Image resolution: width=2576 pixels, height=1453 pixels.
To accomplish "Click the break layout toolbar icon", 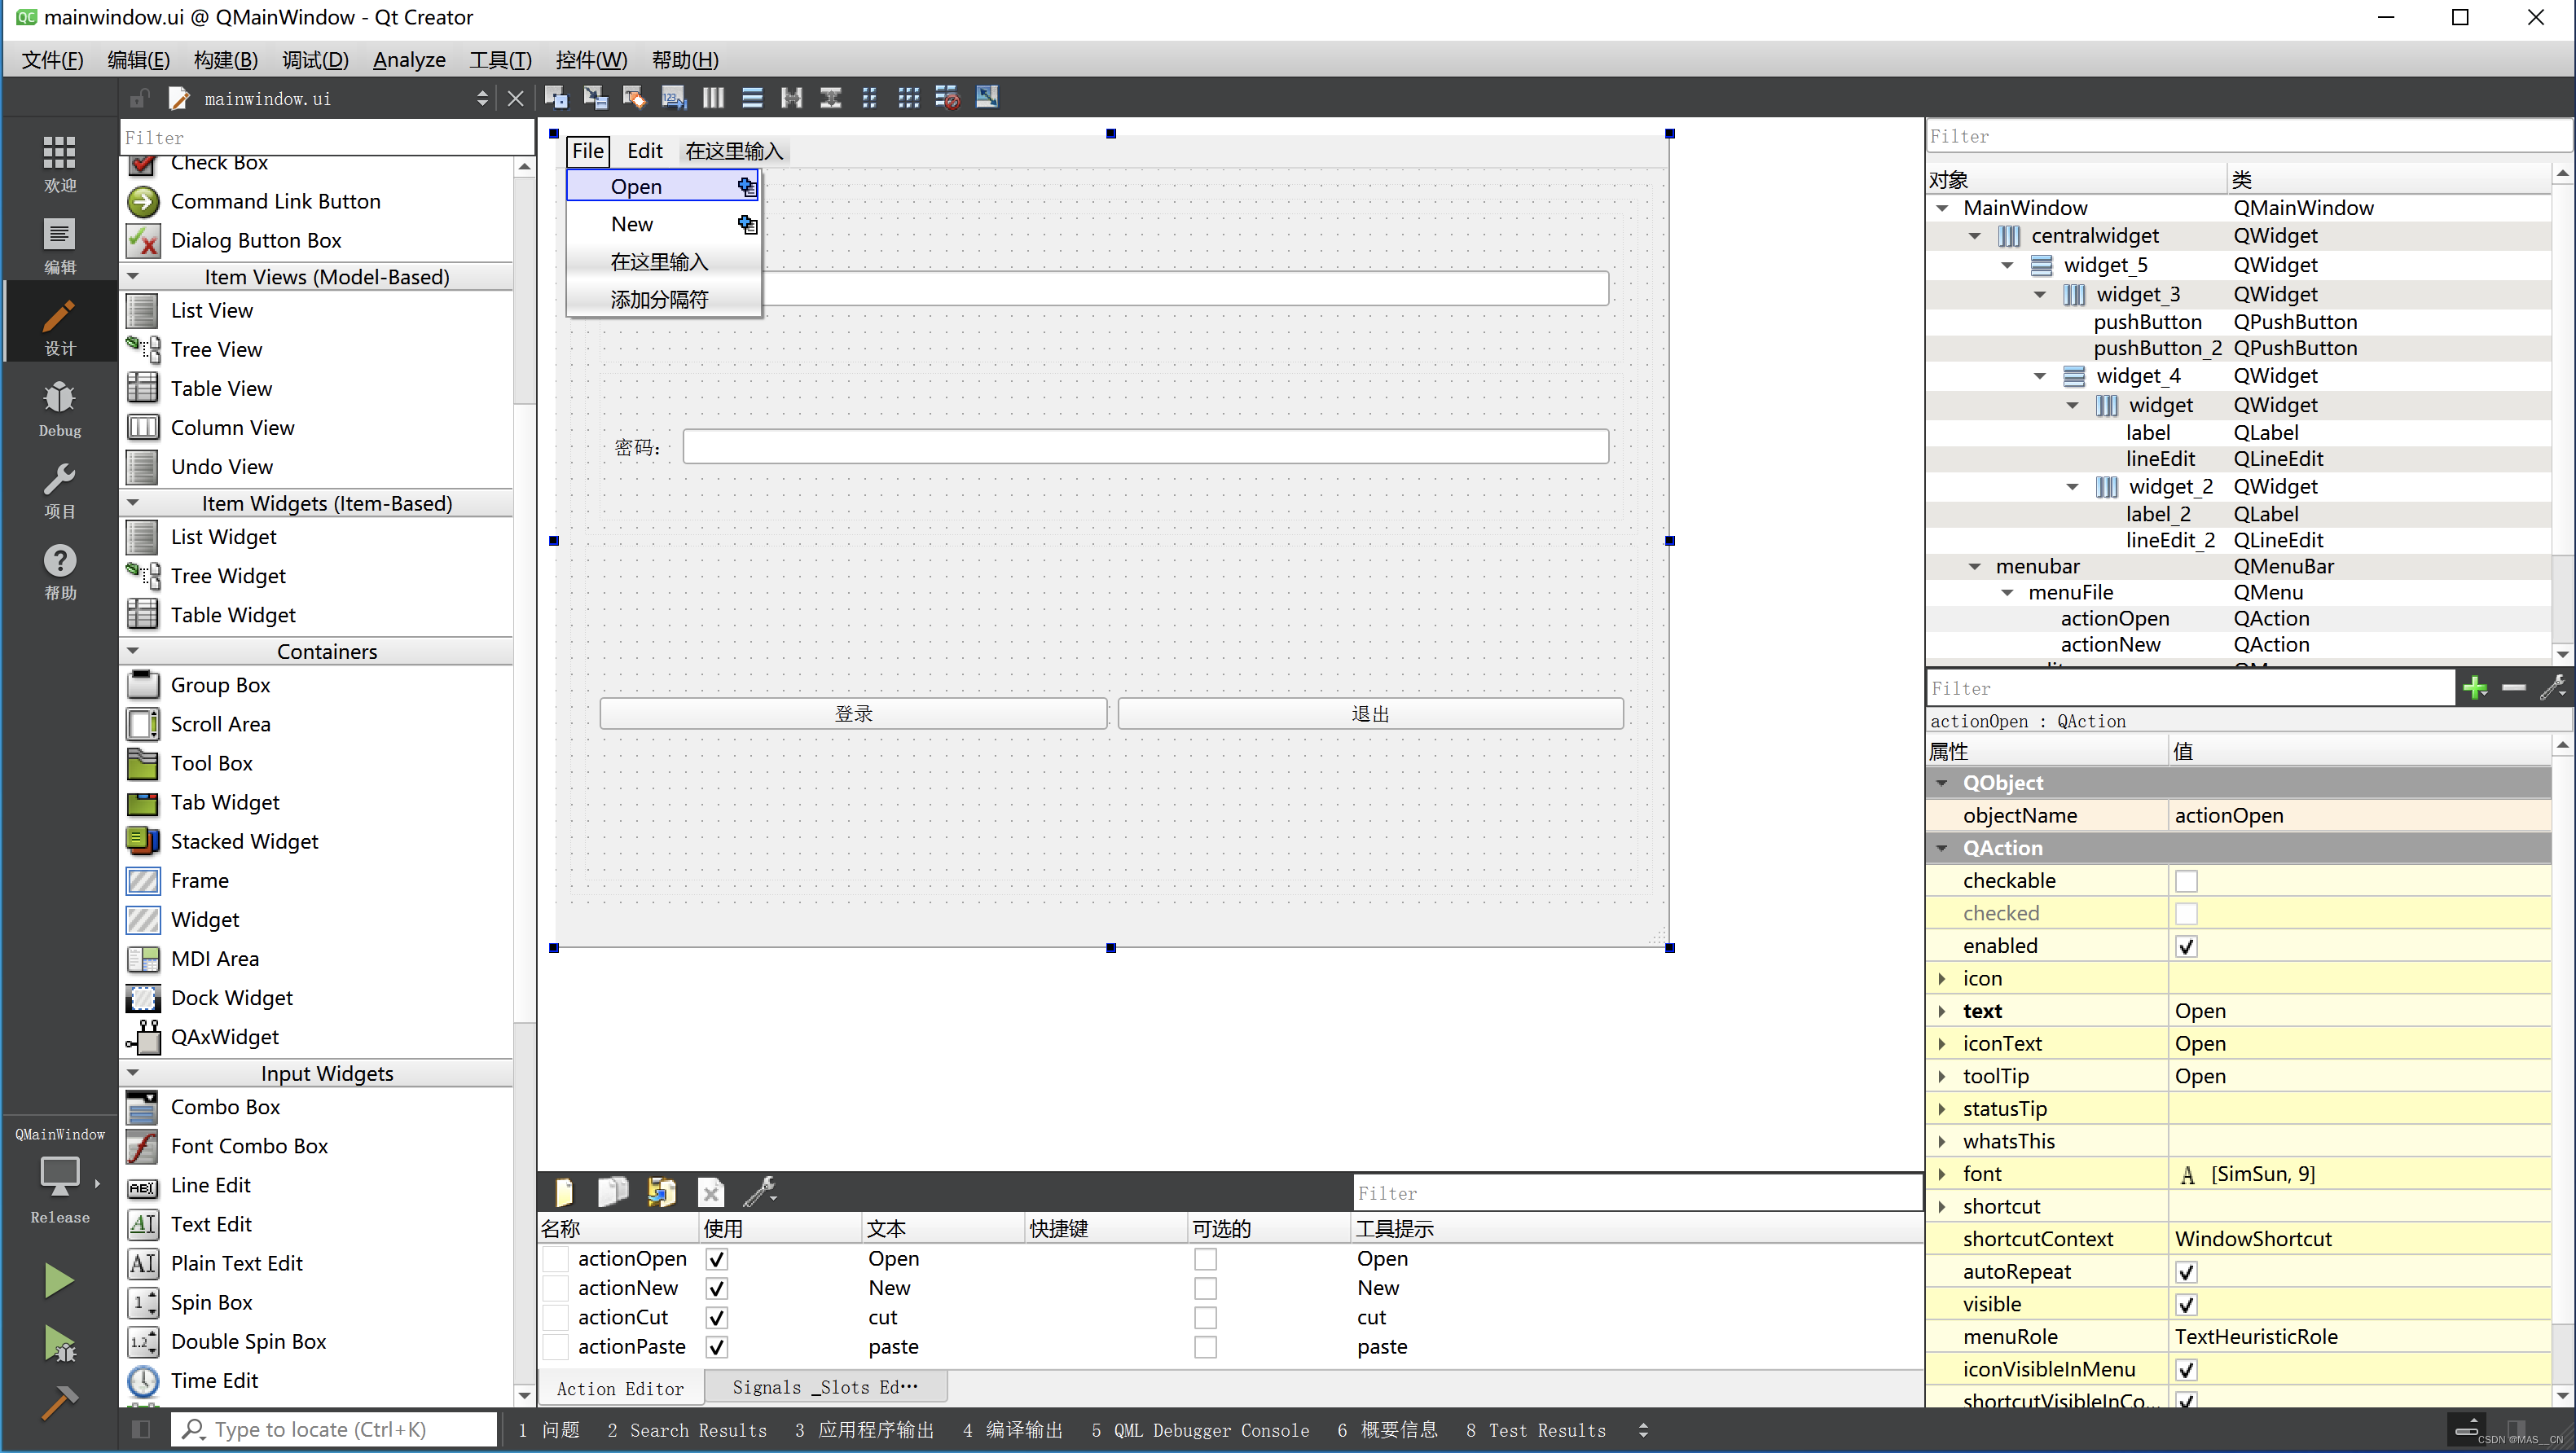I will (x=947, y=97).
